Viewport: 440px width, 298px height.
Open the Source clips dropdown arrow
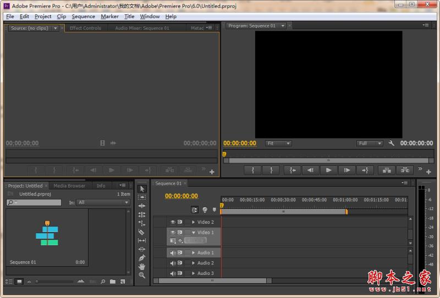56,28
